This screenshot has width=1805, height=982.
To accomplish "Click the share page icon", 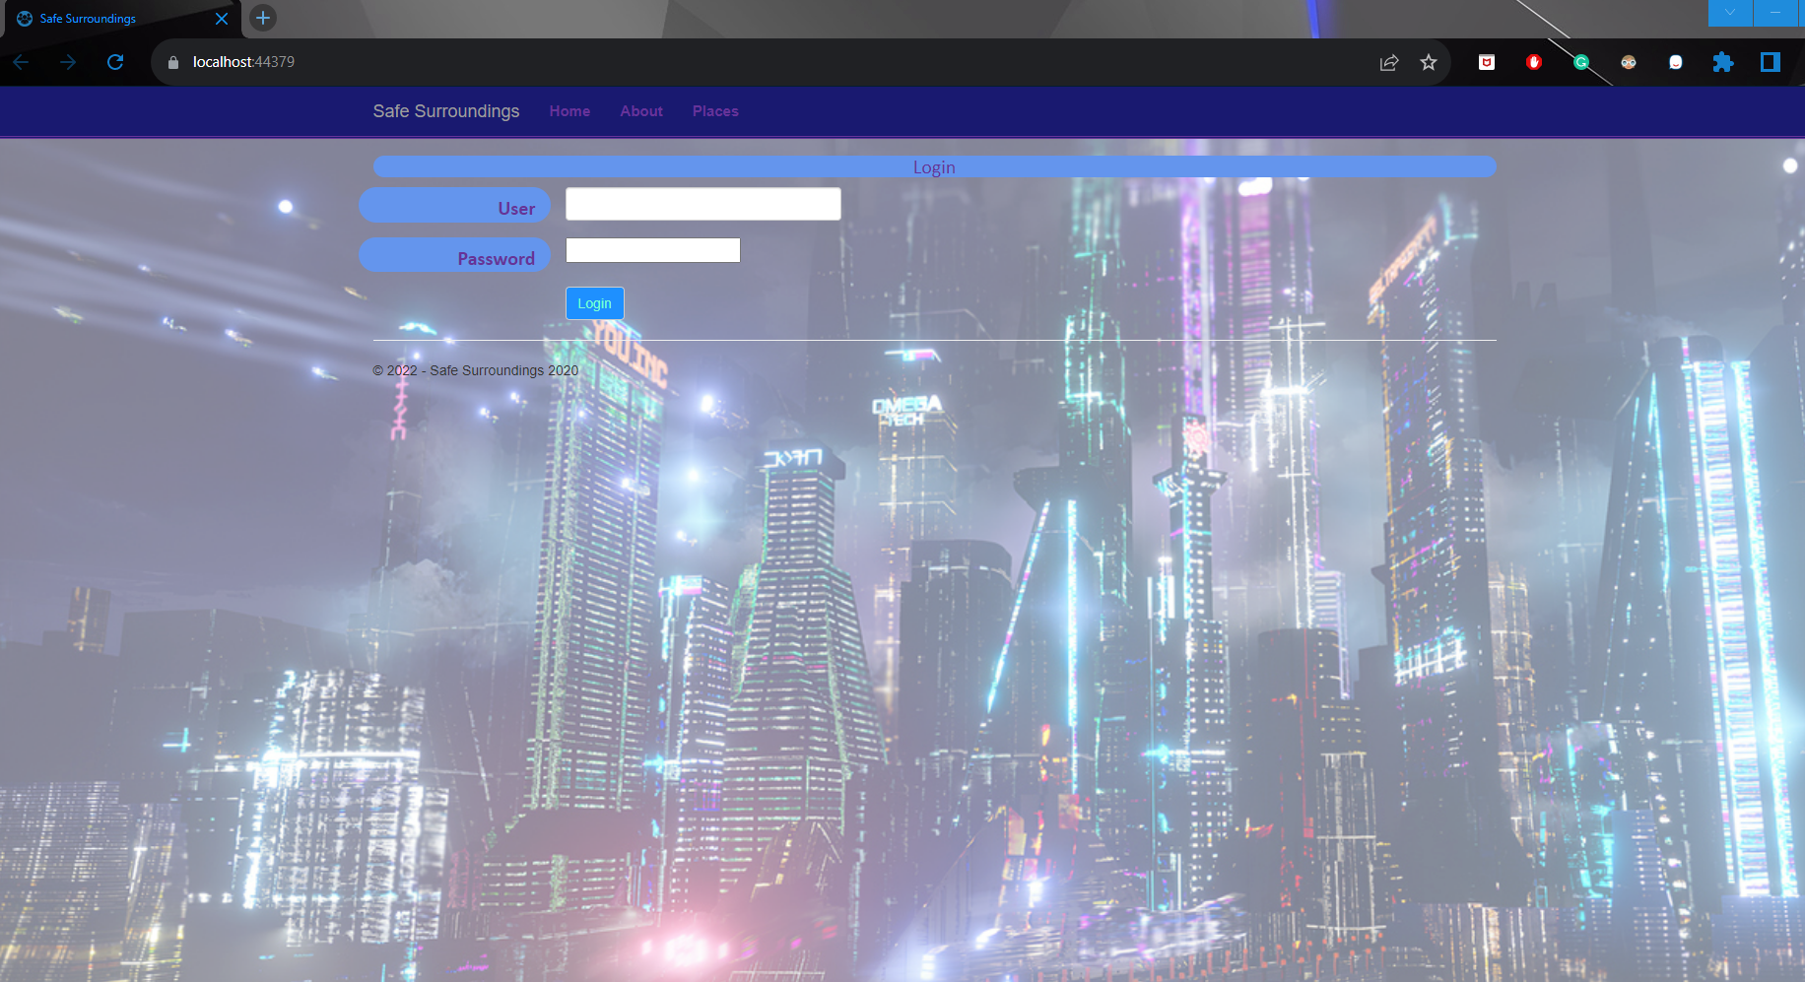I will (1389, 62).
